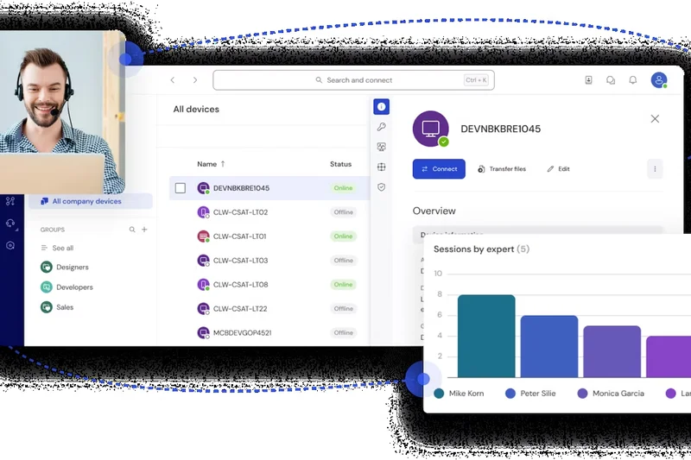Click the Offline status of CLW-CSAT-LT22
691x460 pixels.
coord(343,309)
